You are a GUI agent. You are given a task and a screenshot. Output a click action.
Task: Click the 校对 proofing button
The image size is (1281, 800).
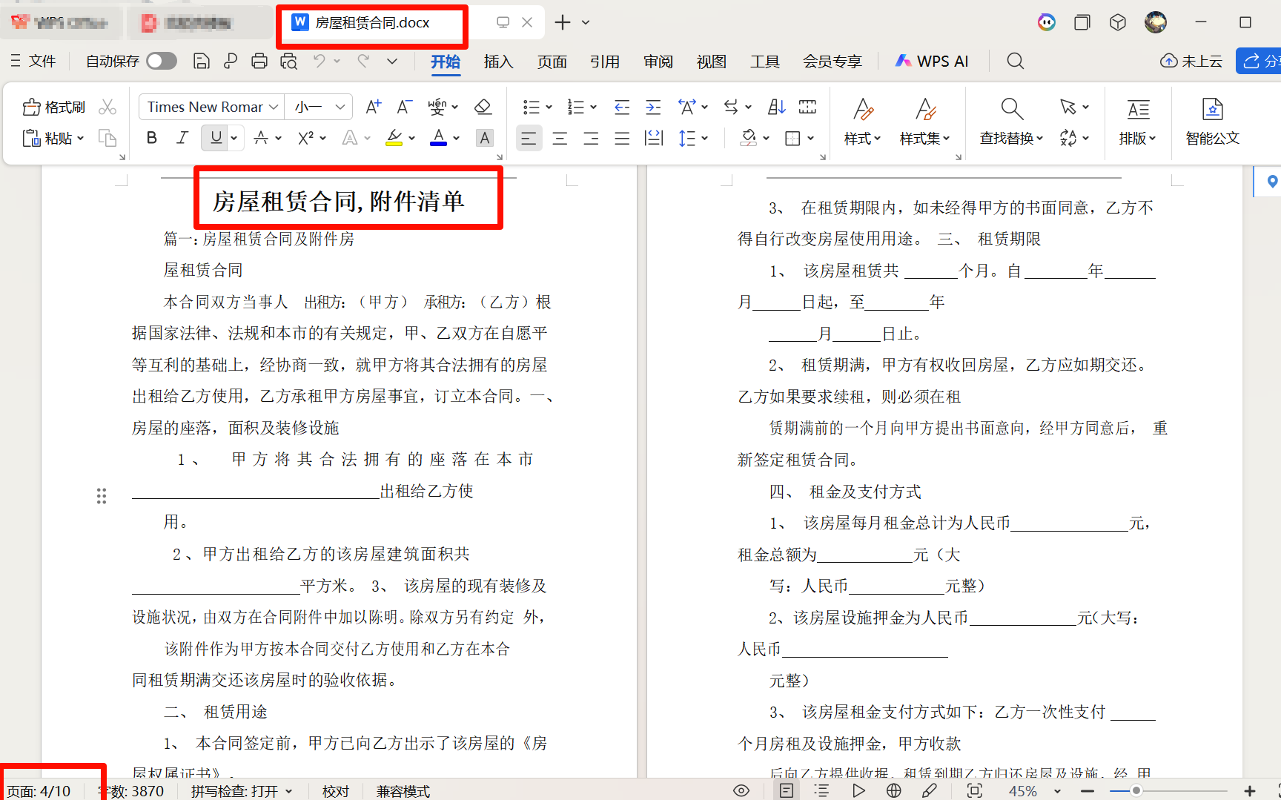[336, 790]
